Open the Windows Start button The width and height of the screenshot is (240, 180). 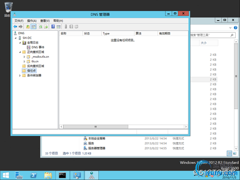tap(6, 175)
